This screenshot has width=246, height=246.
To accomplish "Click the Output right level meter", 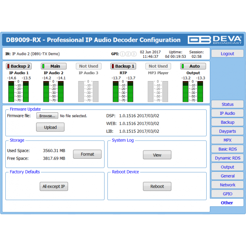I will (200, 91).
